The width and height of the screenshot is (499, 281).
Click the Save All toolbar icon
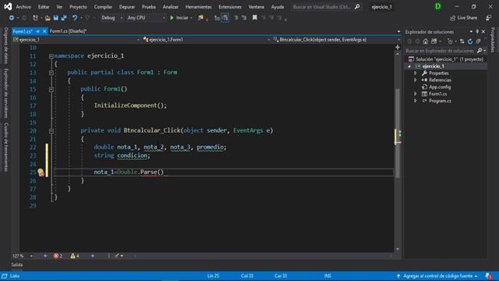click(x=64, y=18)
